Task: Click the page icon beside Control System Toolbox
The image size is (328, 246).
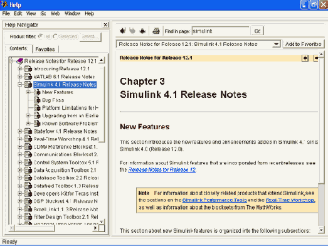Action: click(x=28, y=163)
